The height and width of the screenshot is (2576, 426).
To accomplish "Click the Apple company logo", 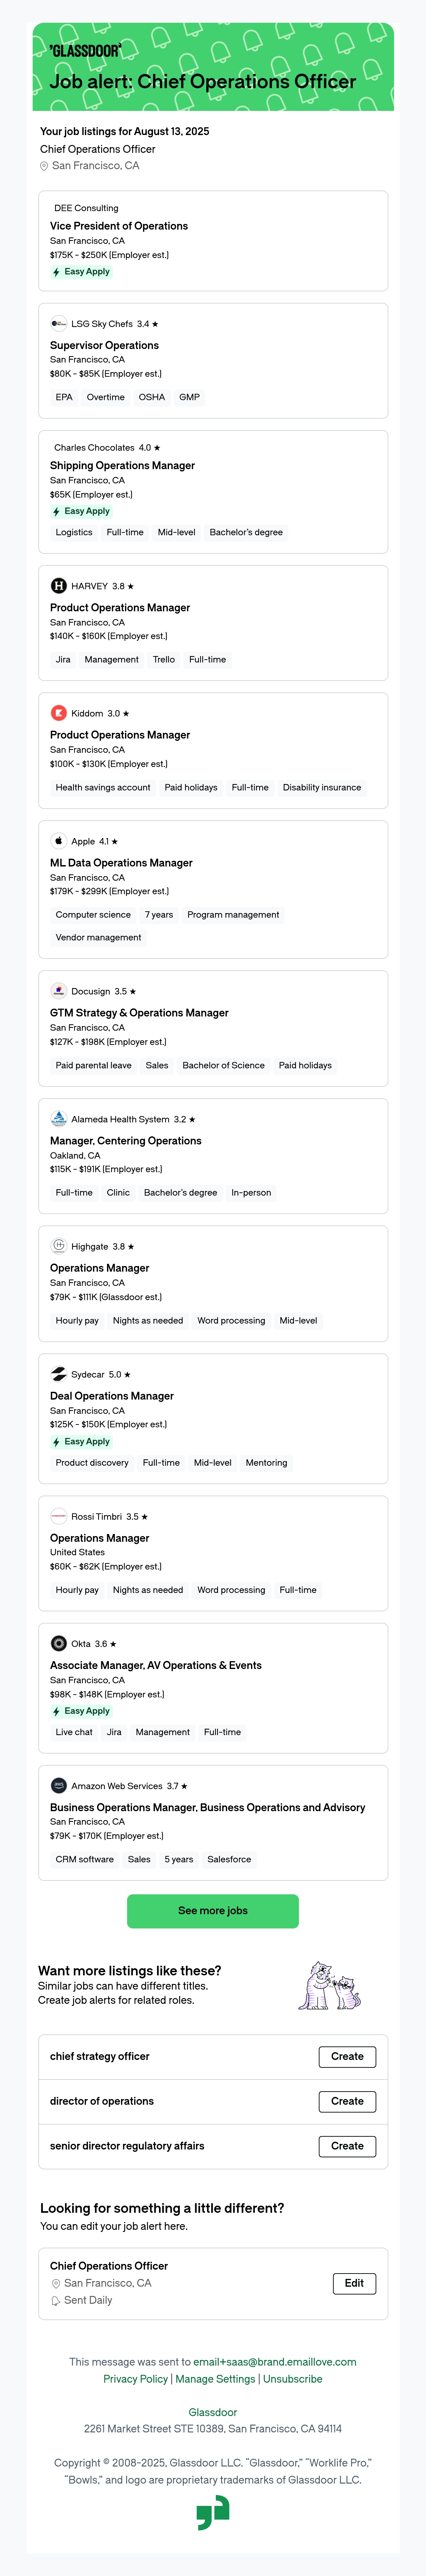I will point(59,841).
